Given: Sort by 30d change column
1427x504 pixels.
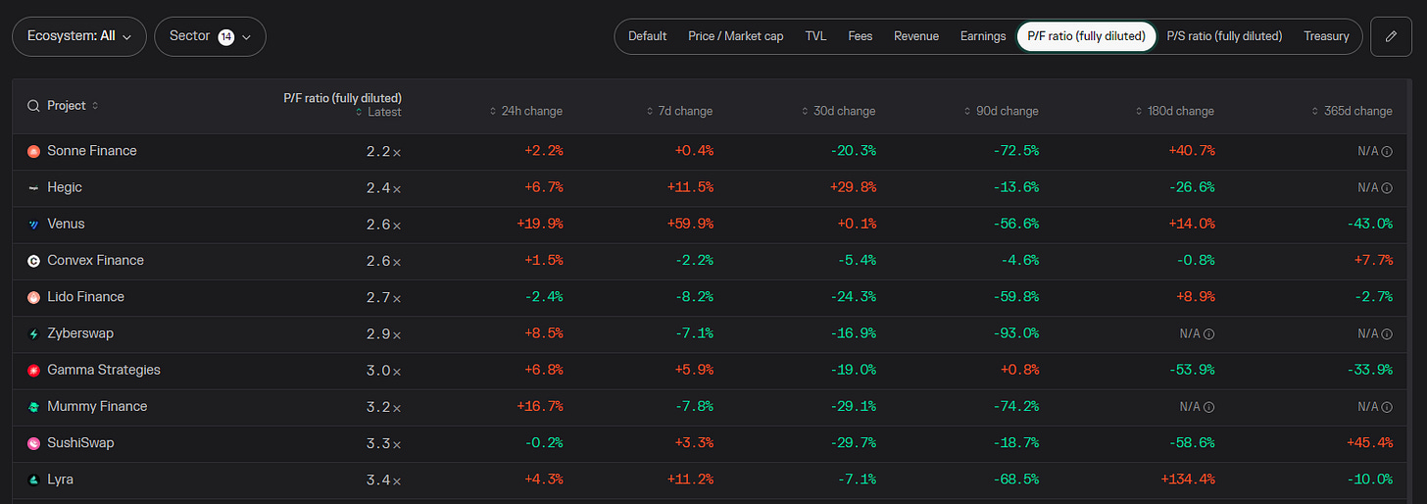Looking at the screenshot, I should click(838, 111).
